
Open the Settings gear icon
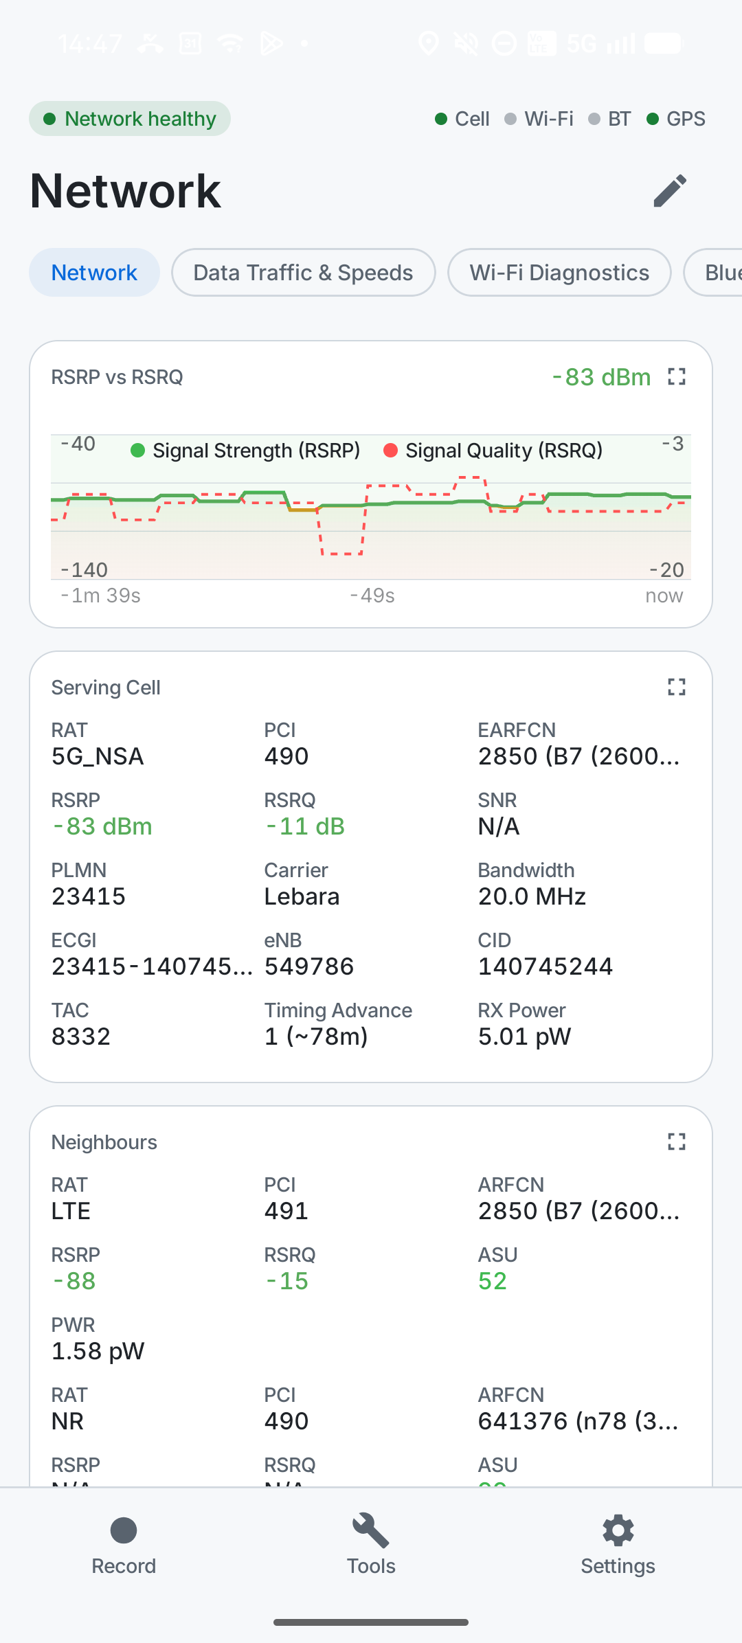[618, 1530]
